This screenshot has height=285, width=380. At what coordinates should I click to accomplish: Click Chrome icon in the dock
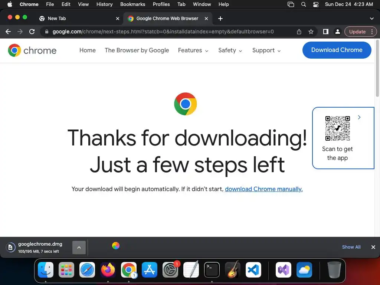coord(129,270)
